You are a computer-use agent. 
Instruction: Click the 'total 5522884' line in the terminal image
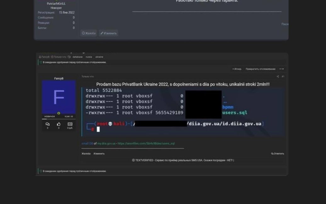tap(104, 90)
